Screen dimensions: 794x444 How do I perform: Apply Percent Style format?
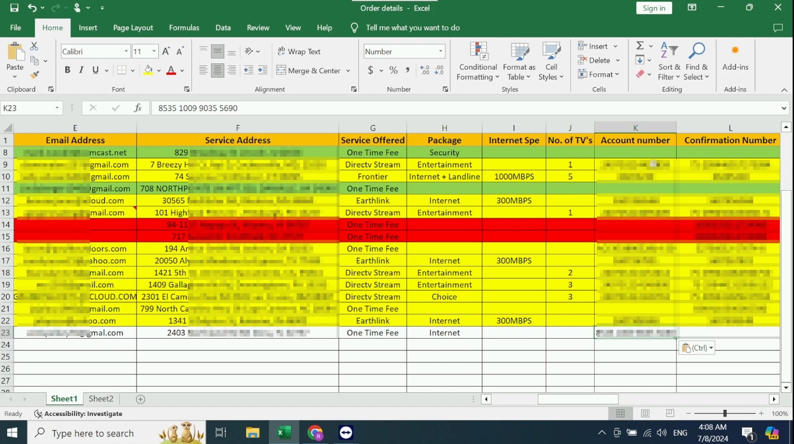pyautogui.click(x=393, y=70)
